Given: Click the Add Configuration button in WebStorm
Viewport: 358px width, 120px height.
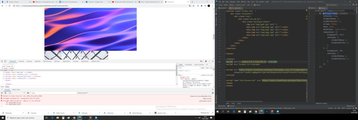Looking at the screenshot, I should pos(332,5).
